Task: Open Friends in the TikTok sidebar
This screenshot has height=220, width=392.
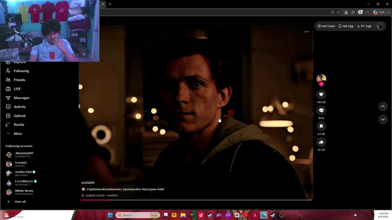Action: (20, 80)
